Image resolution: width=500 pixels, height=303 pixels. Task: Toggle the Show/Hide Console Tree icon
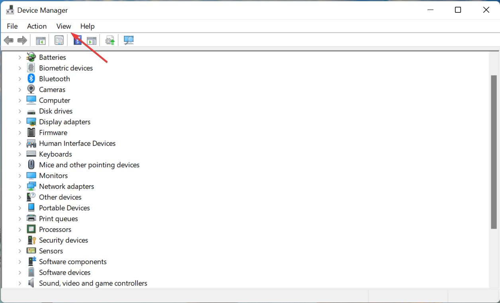41,40
